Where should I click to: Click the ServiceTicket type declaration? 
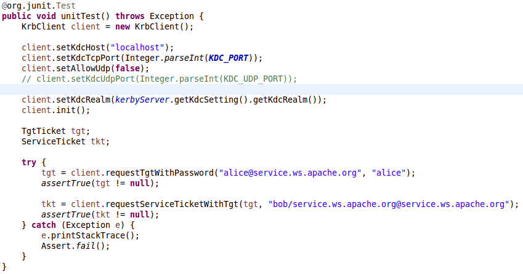(54, 141)
